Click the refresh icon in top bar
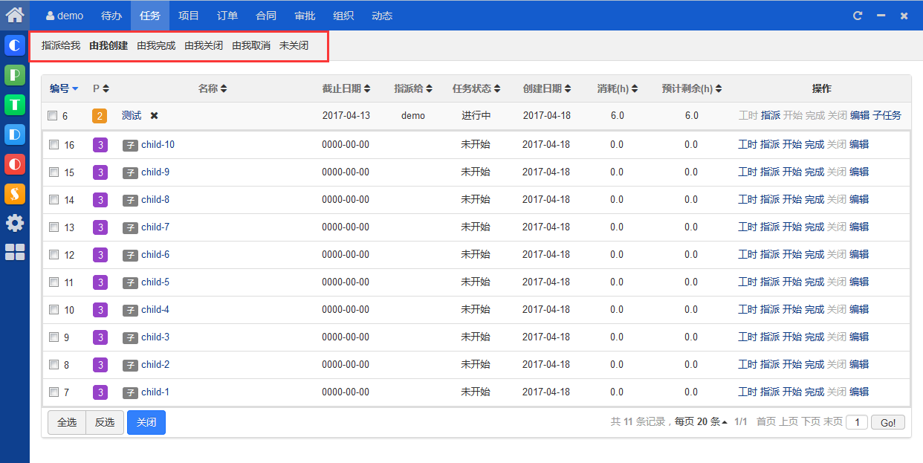 (858, 16)
